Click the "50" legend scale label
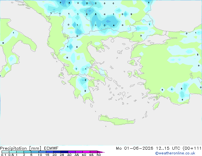This screenshot has height=156, width=202. [x=99, y=155]
